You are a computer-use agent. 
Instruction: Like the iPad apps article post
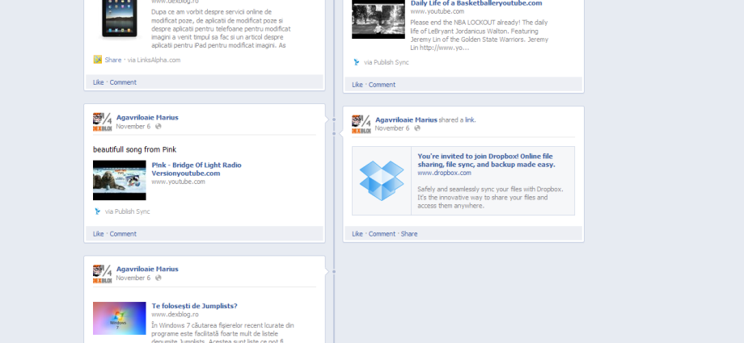98,82
